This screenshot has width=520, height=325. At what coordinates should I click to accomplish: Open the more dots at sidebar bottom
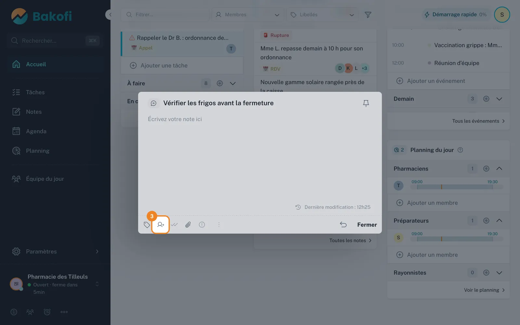point(64,312)
